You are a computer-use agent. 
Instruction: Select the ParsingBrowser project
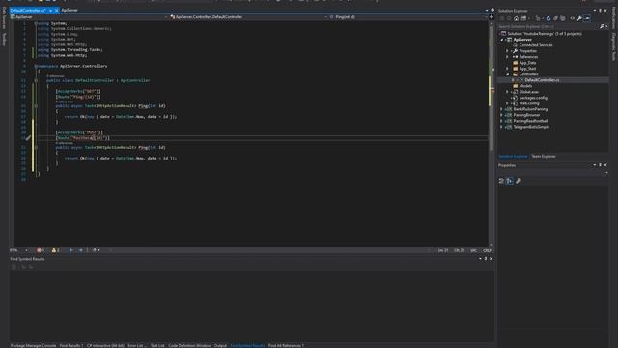[x=526, y=115]
